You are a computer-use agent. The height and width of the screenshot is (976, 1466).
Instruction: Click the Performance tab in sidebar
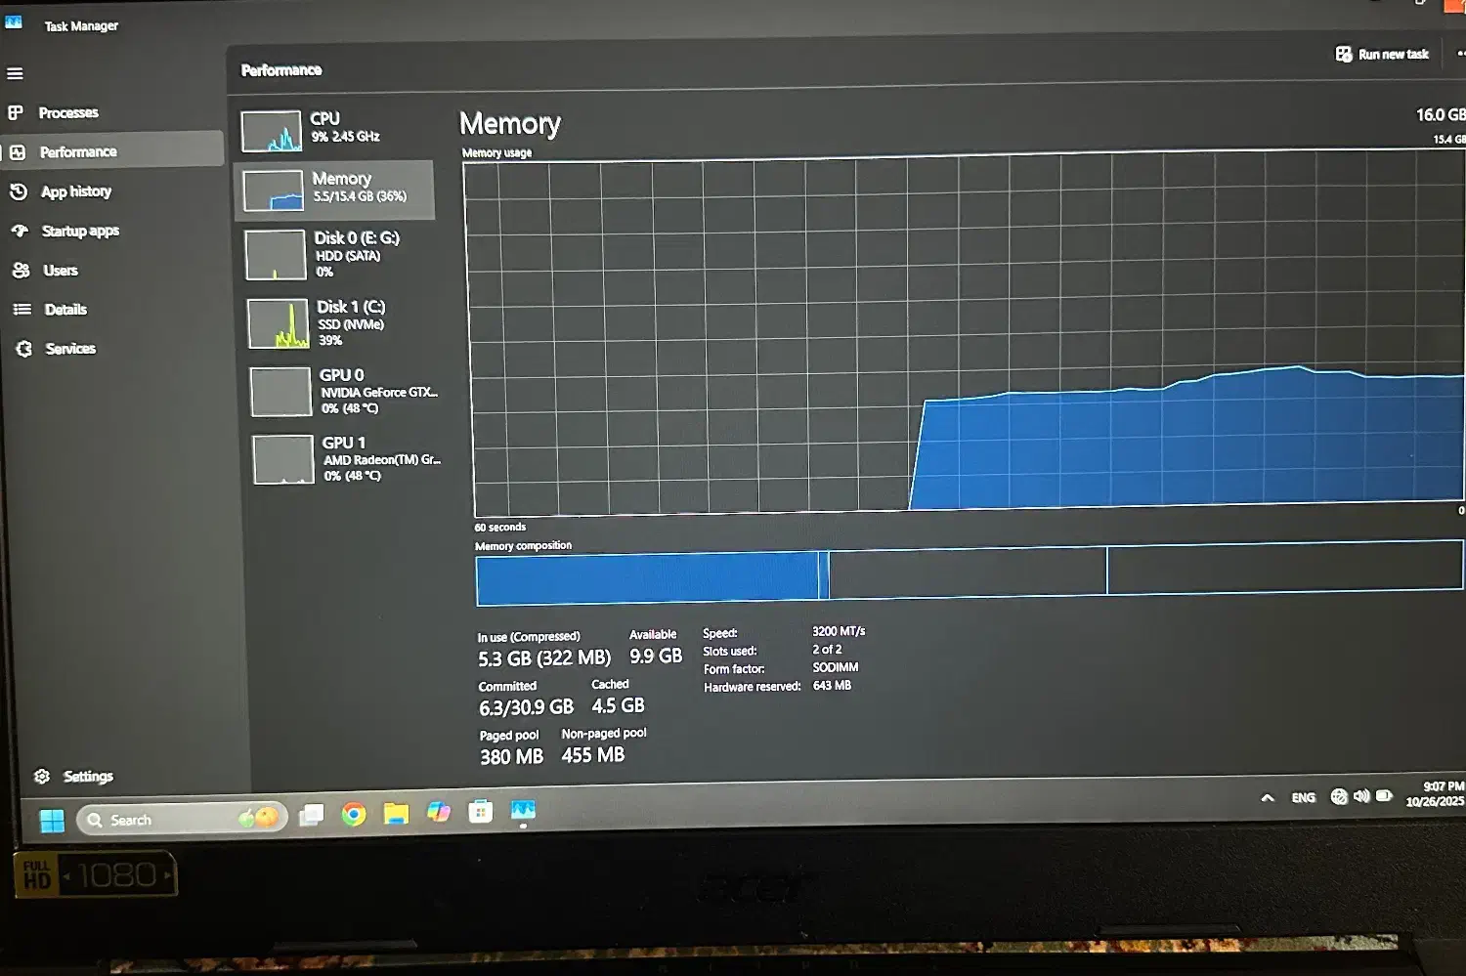pyautogui.click(x=77, y=152)
